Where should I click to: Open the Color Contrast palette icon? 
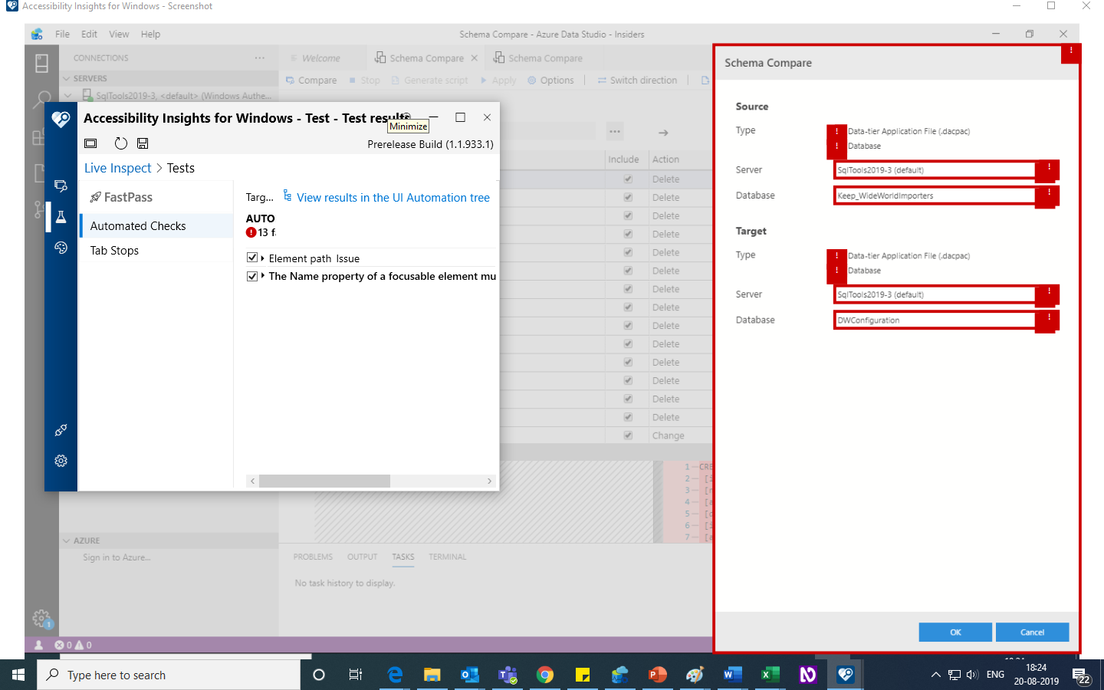coord(61,247)
